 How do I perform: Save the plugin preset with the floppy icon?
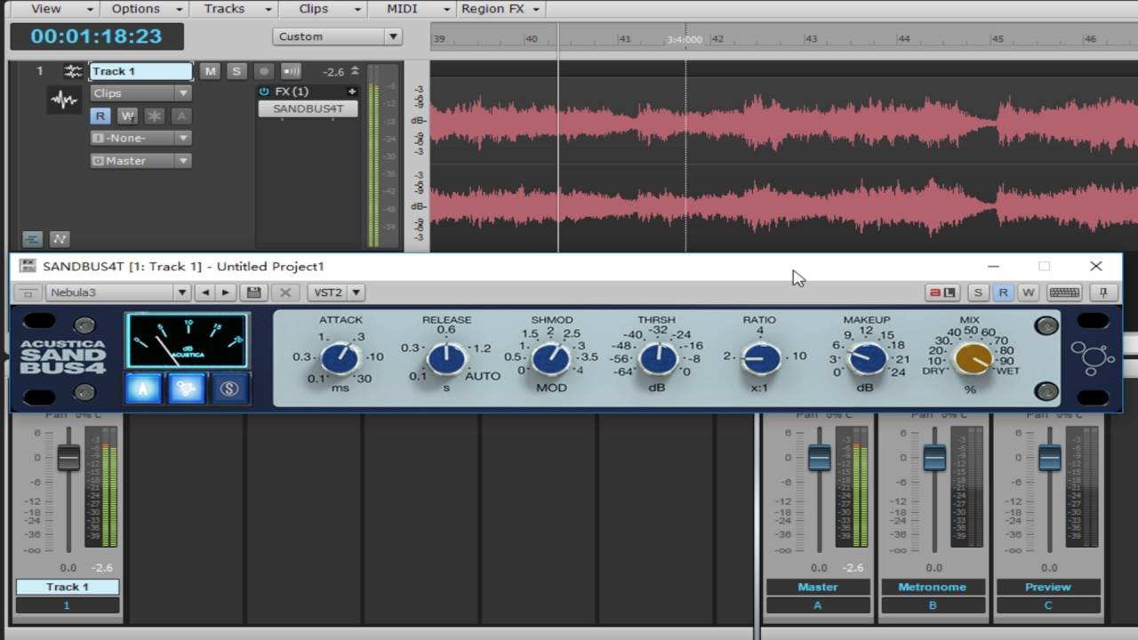tap(254, 292)
